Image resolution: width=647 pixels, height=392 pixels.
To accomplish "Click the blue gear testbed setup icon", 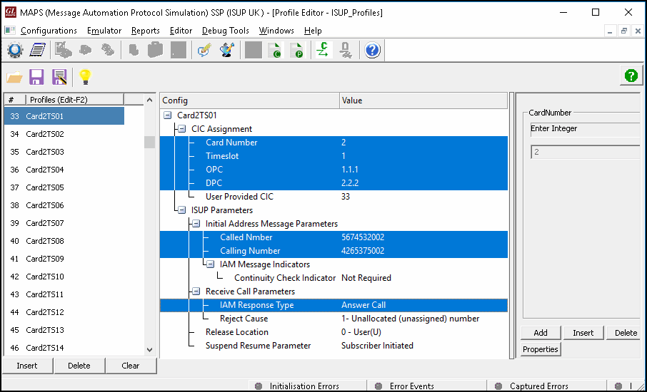I will pos(15,50).
